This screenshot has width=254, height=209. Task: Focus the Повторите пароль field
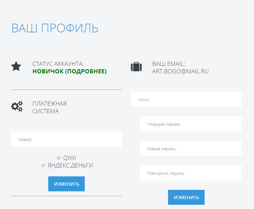[x=191, y=173]
